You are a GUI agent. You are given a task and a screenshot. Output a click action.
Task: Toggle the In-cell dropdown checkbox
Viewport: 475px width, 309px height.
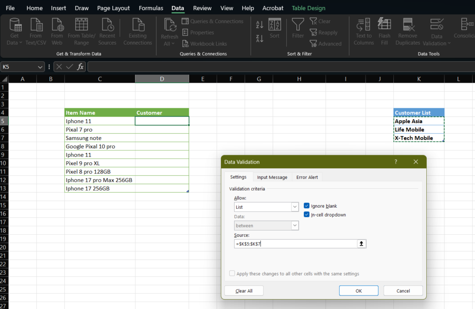(x=307, y=215)
